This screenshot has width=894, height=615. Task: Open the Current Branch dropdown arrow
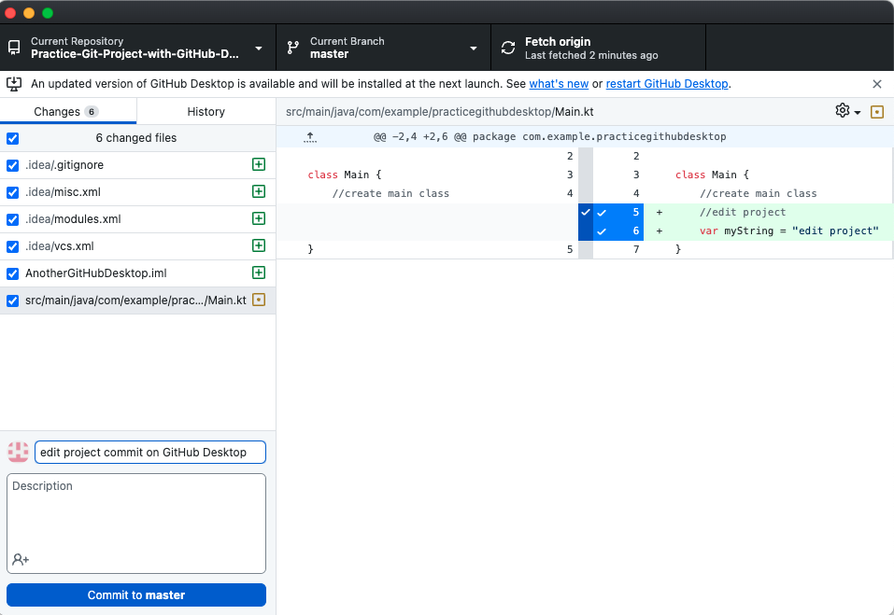pos(474,49)
